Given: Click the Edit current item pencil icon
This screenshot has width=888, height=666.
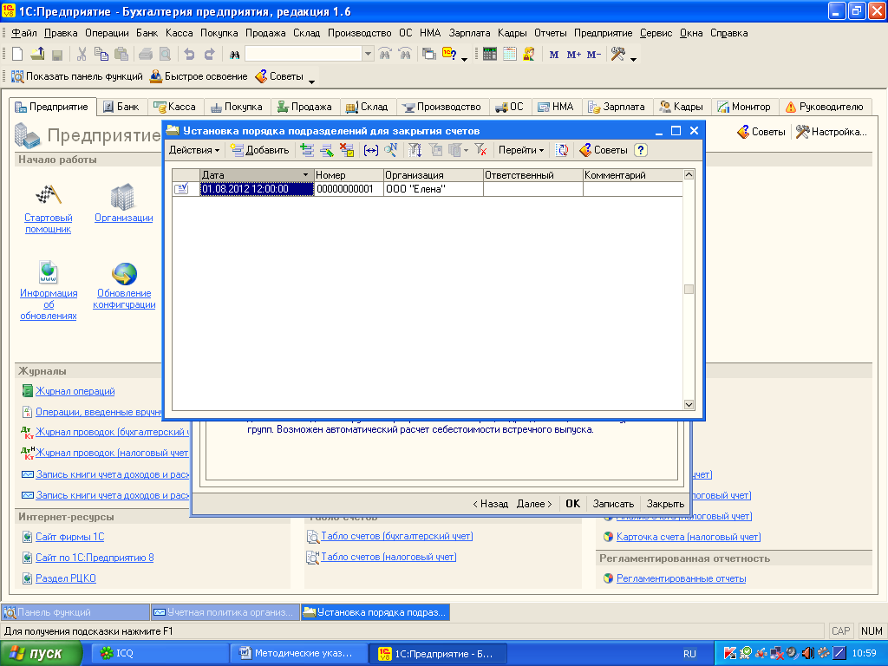Looking at the screenshot, I should tap(327, 150).
